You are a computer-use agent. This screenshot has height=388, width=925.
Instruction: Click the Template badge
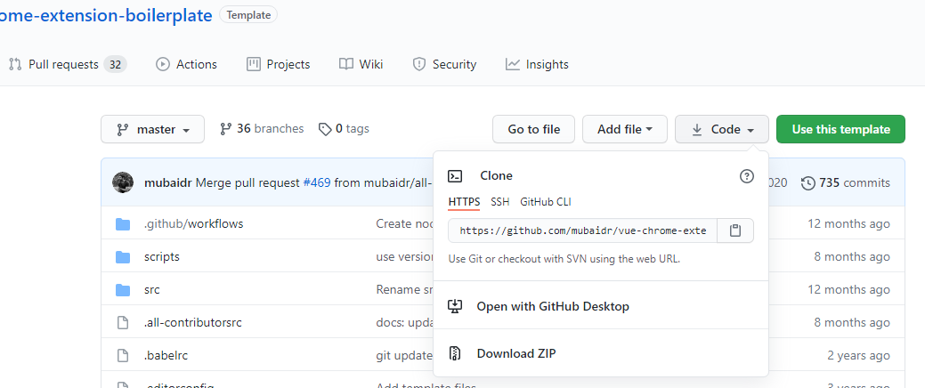[x=248, y=15]
